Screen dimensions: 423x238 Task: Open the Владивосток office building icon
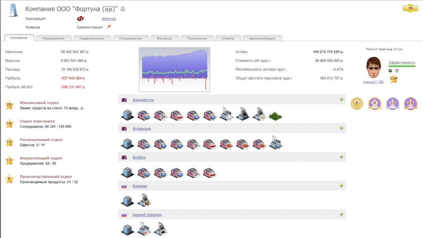pyautogui.click(x=126, y=115)
